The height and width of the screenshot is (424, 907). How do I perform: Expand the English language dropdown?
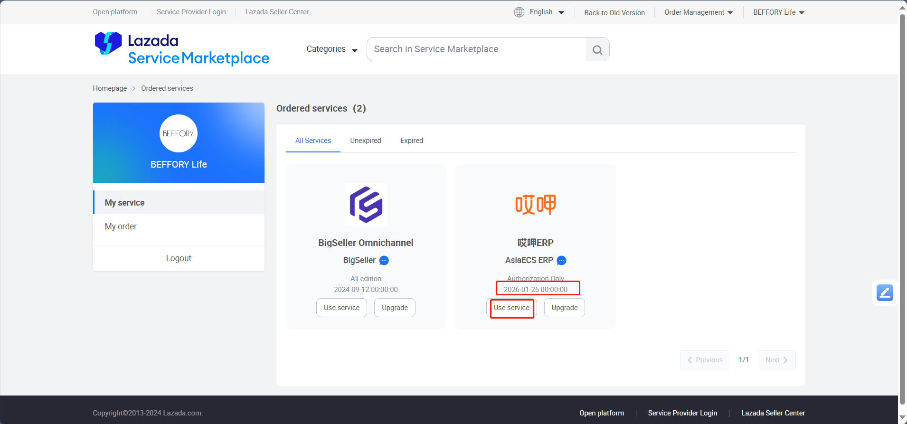click(x=547, y=12)
